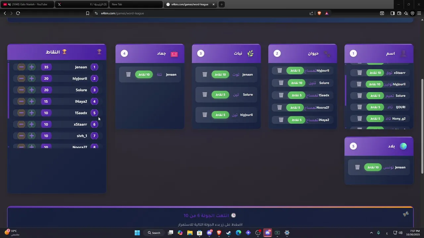Decrease slvh_1 score with minus

(21, 136)
